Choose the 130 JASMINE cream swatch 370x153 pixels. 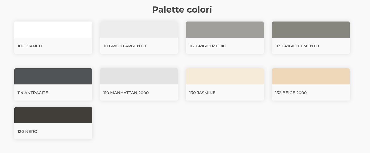pyautogui.click(x=225, y=76)
